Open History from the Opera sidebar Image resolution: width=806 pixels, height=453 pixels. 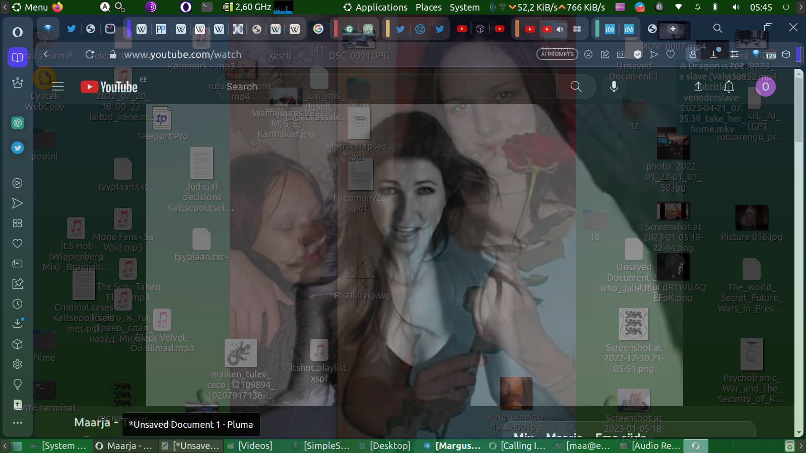[x=18, y=304]
